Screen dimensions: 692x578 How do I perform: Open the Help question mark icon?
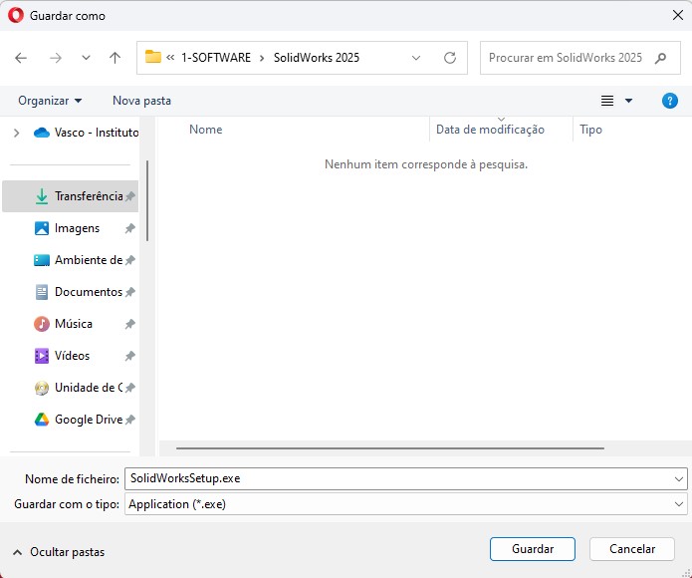(670, 101)
